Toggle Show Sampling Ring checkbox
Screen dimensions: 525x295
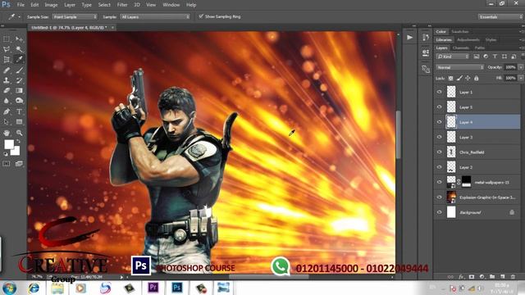tap(201, 16)
